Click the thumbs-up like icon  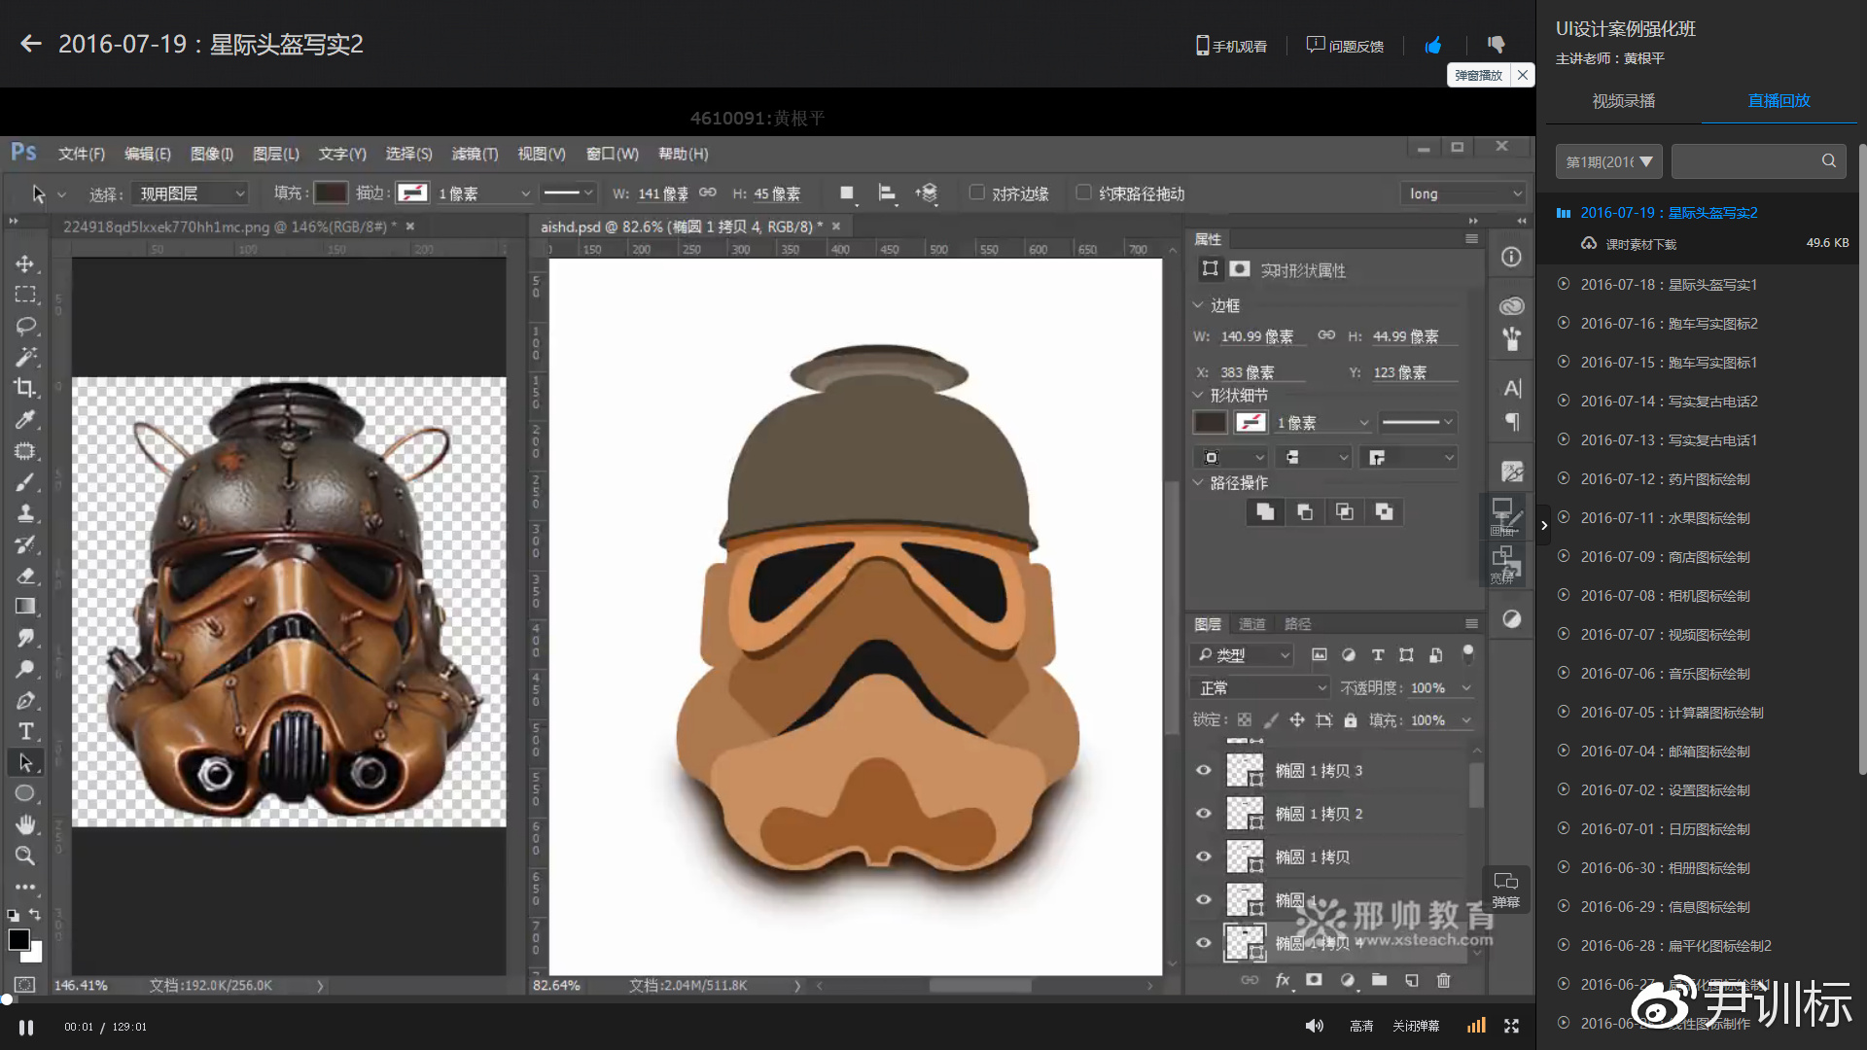point(1432,45)
